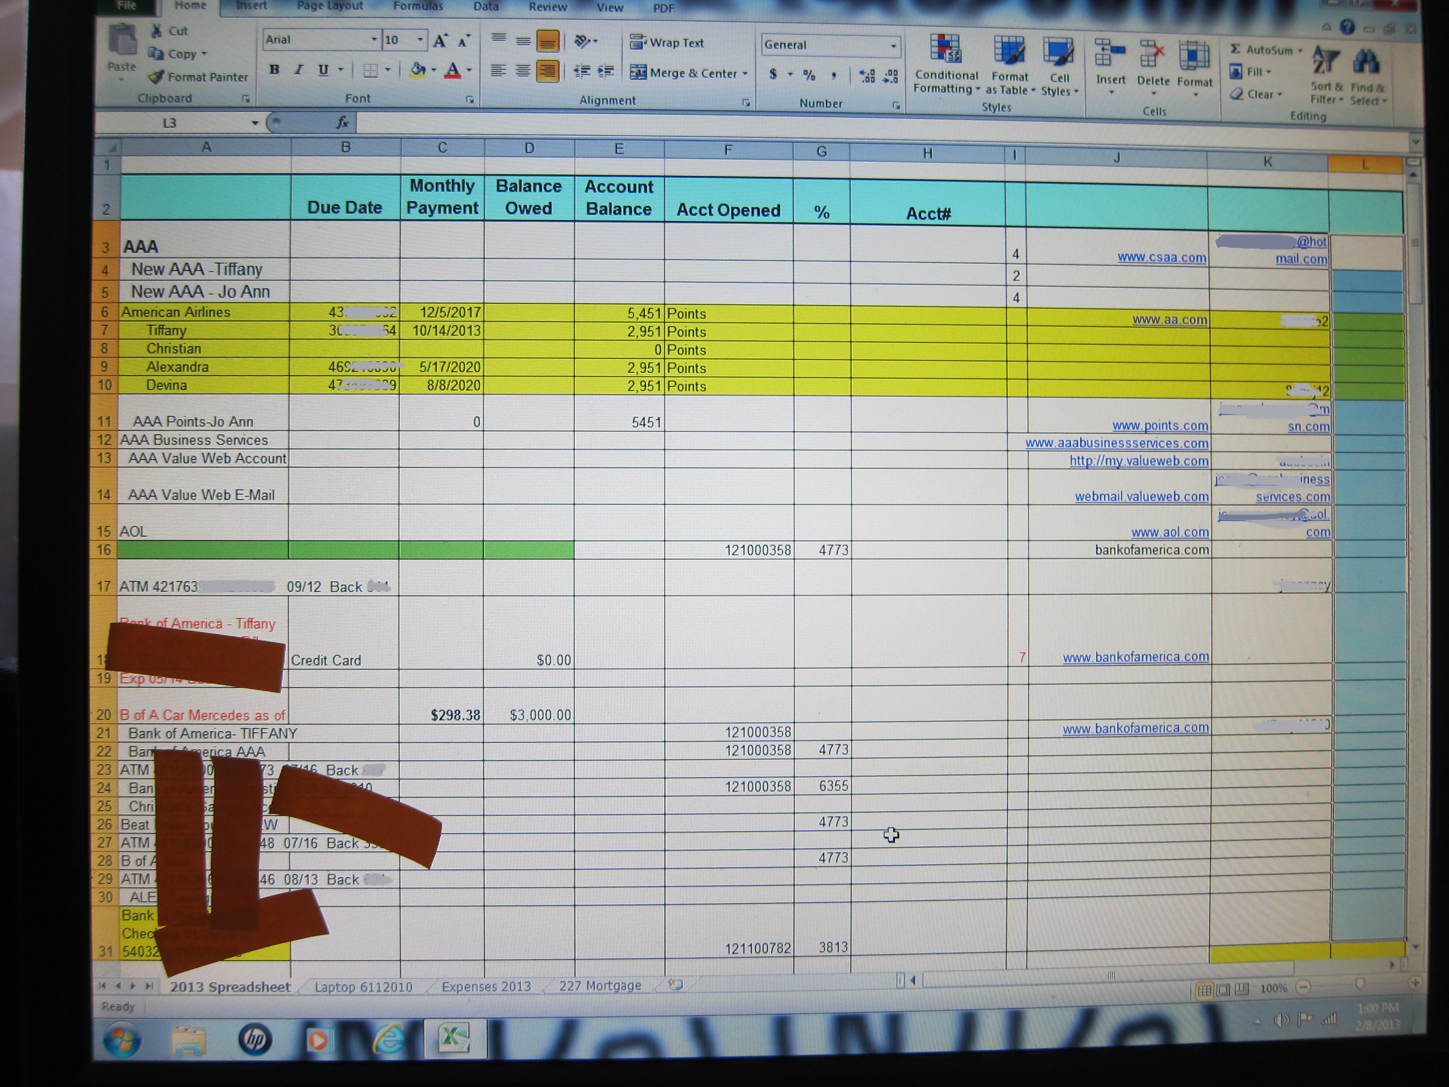Click the Top Align icon
Screen dimensions: 1449x1087
tap(498, 39)
